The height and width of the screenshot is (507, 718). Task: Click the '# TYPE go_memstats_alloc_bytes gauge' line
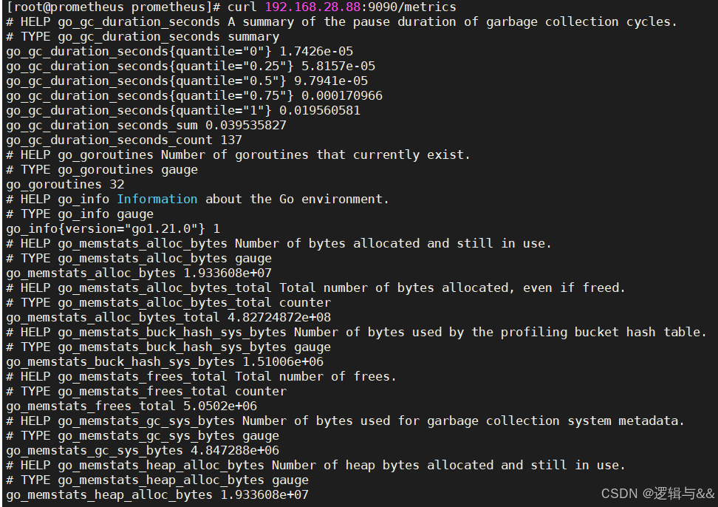[x=139, y=259]
